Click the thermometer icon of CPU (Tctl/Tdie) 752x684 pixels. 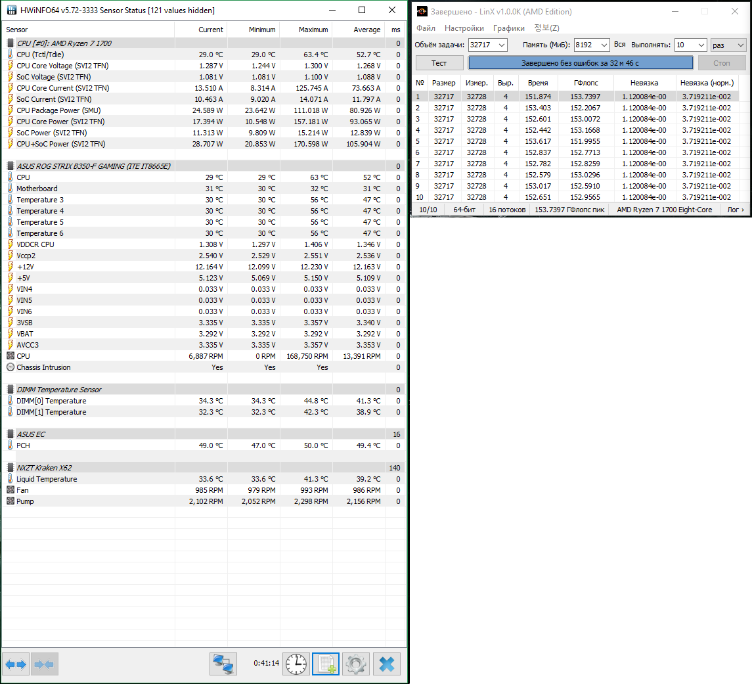tap(11, 54)
